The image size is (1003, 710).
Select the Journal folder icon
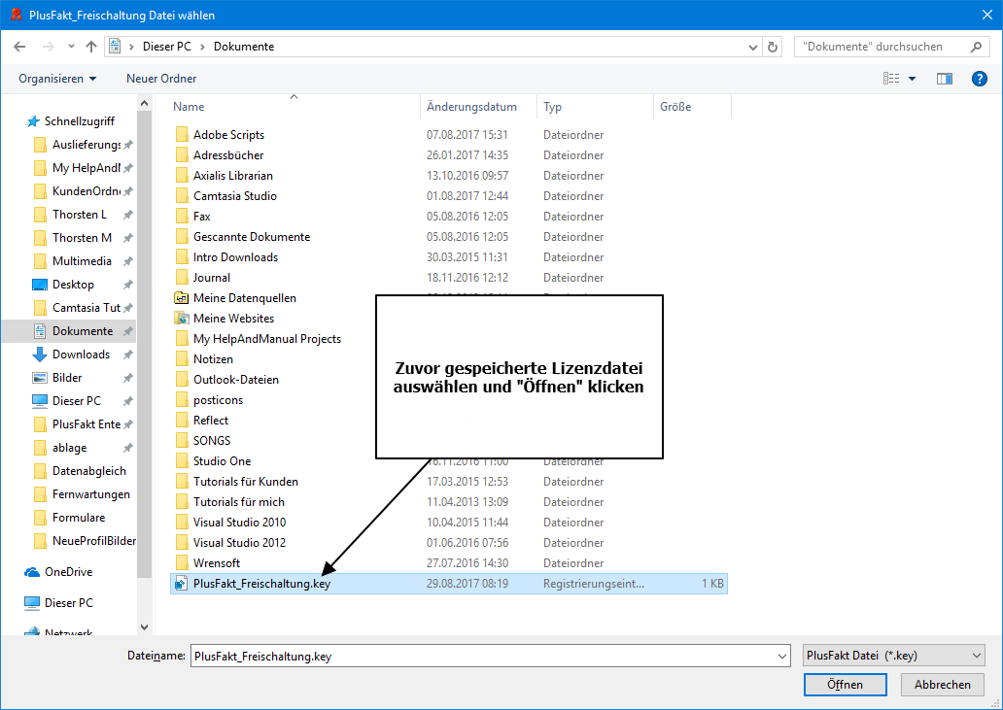coord(182,278)
